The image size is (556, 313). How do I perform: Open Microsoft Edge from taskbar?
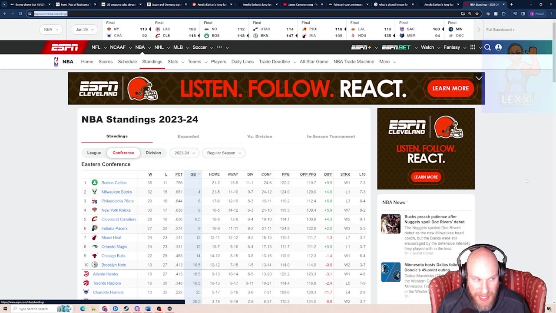tap(83, 309)
